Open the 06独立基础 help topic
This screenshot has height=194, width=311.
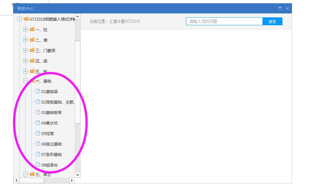point(52,144)
